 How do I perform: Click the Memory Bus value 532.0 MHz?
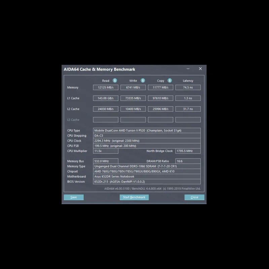coord(106,161)
